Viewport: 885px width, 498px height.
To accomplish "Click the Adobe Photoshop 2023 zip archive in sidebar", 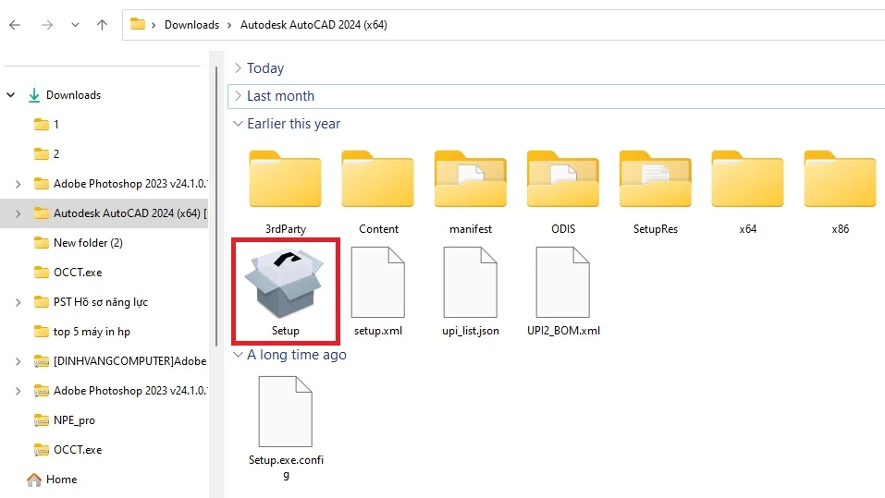I will coord(120,391).
